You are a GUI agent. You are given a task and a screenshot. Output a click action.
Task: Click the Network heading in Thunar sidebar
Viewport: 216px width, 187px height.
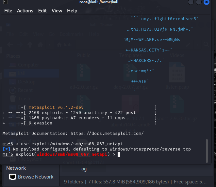pyautogui.click(x=16, y=168)
